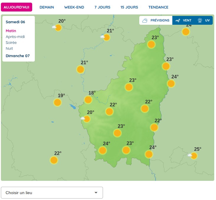Select the Soirée time period
The image size is (216, 200).
(11, 43)
